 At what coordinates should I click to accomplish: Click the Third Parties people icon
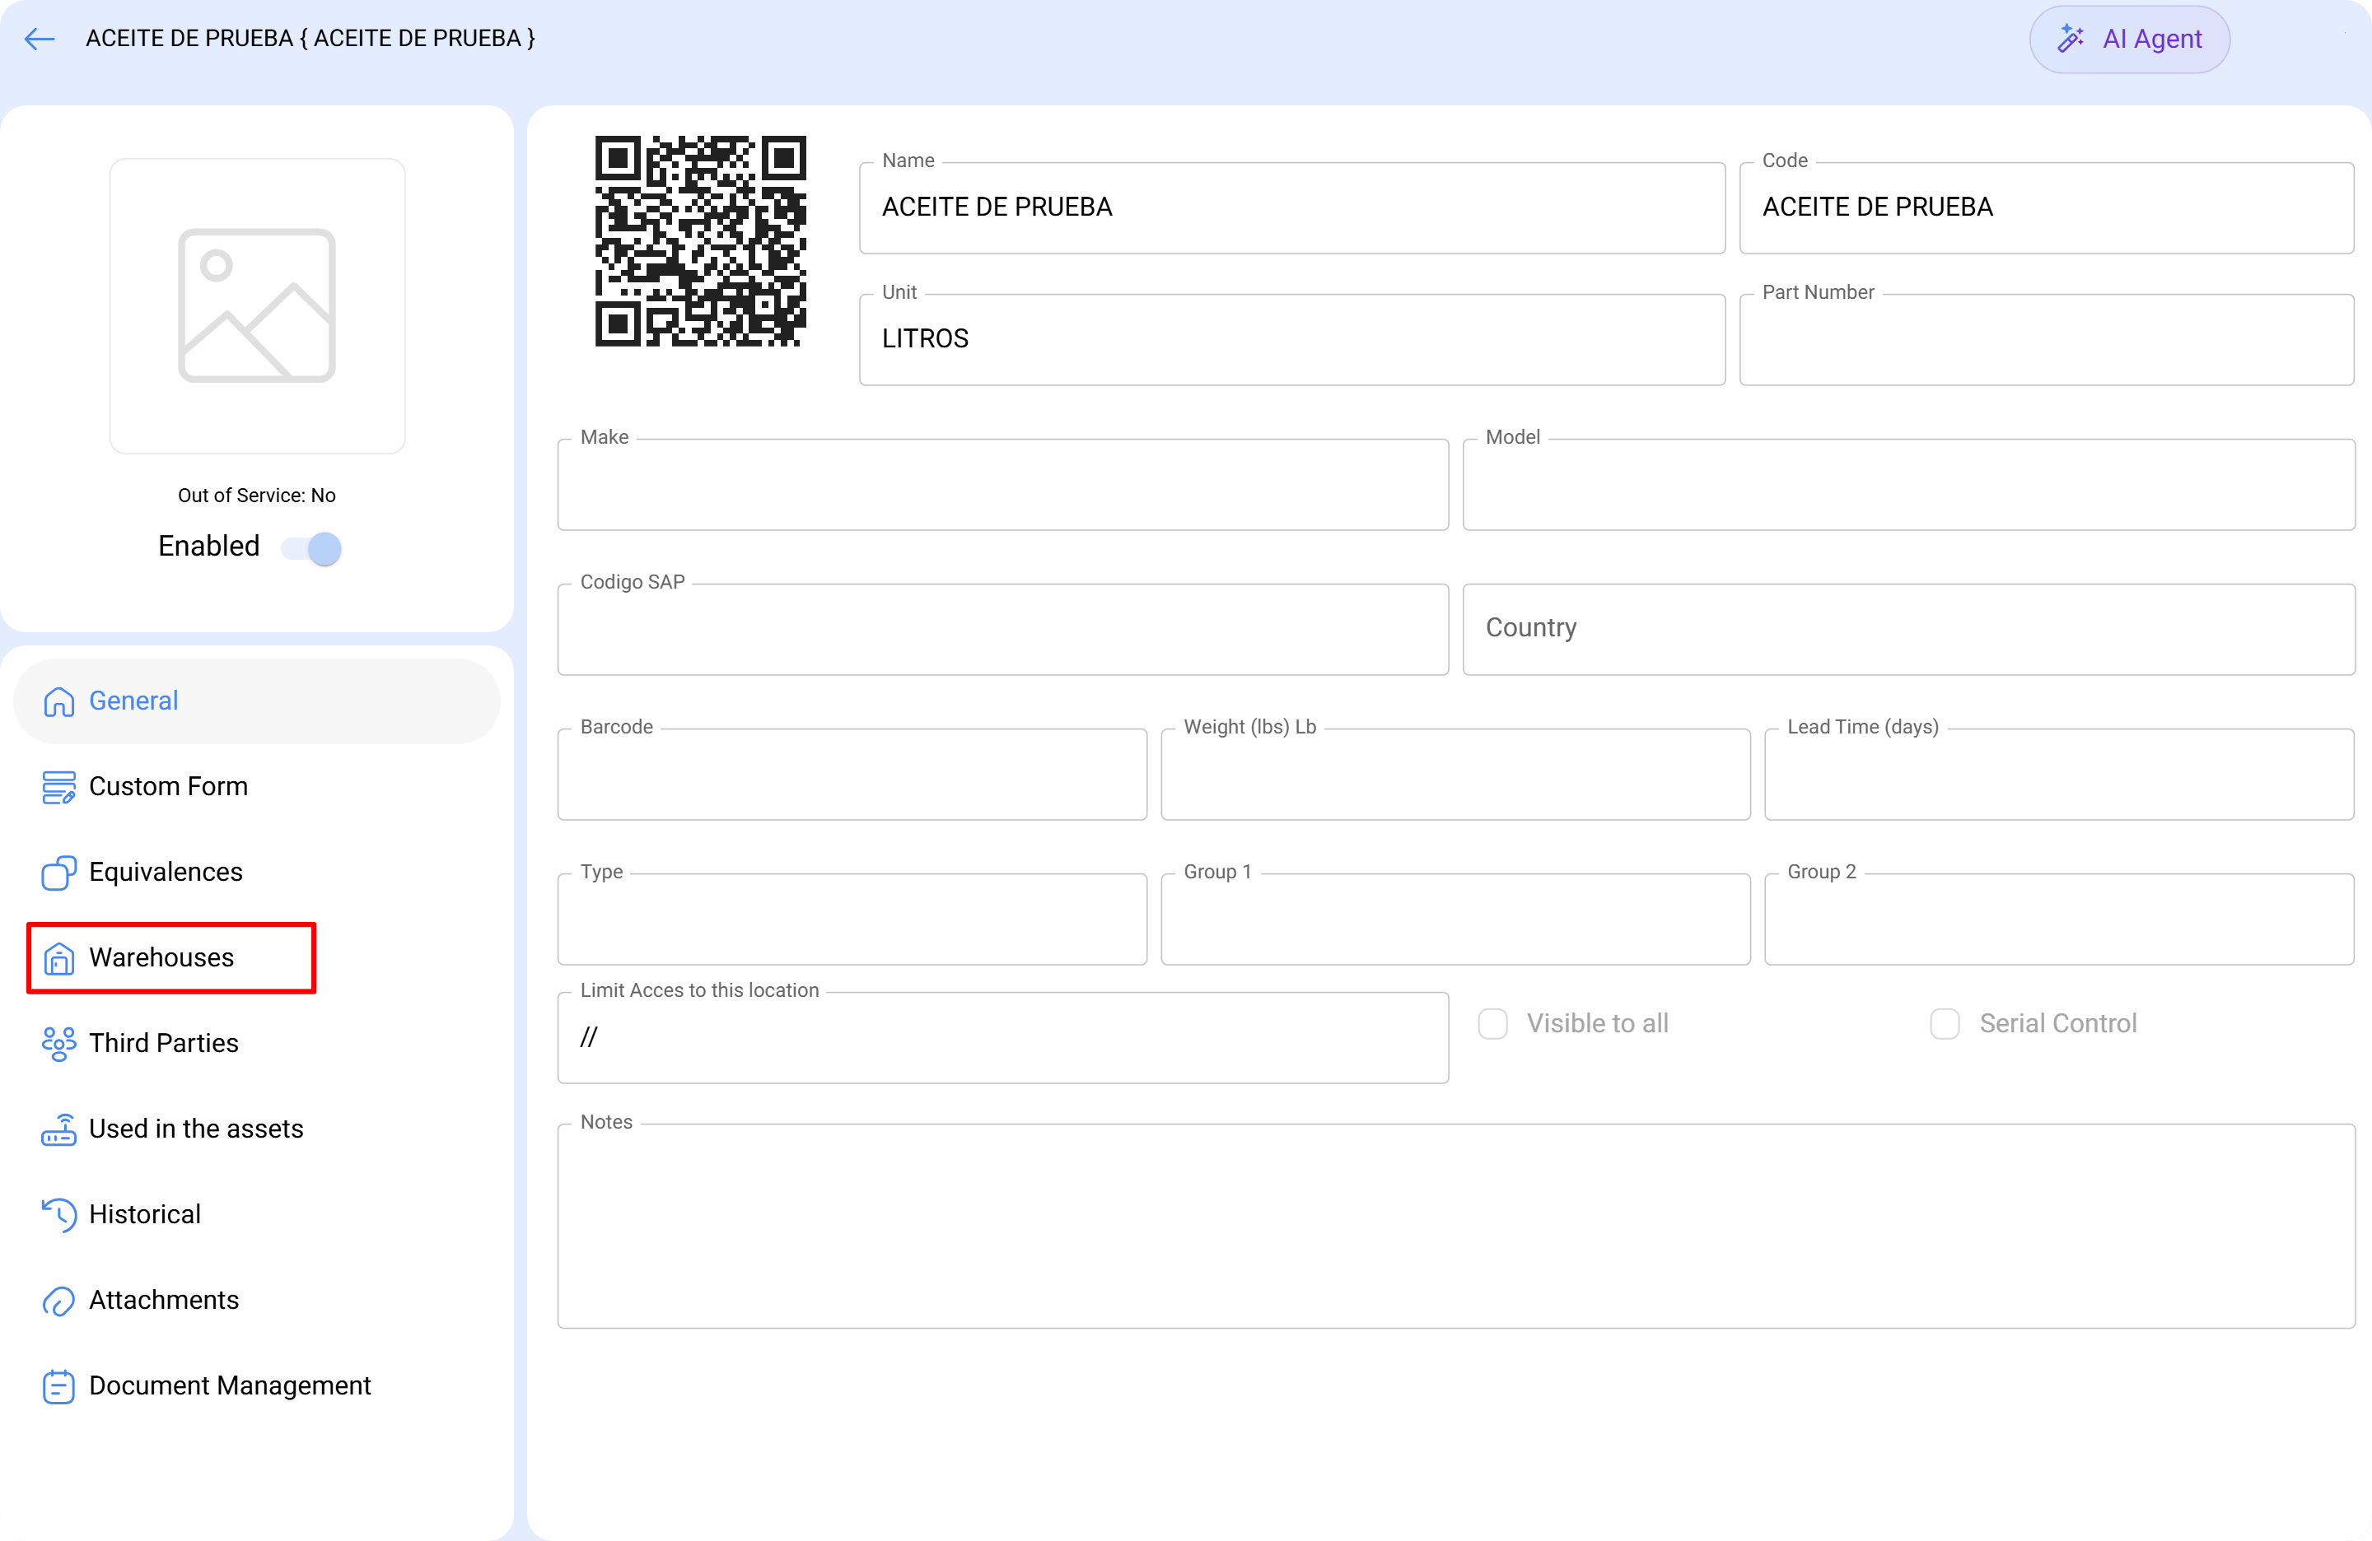(58, 1043)
